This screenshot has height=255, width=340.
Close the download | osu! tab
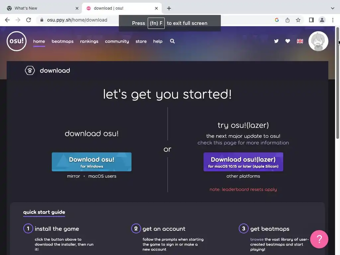coord(156,8)
